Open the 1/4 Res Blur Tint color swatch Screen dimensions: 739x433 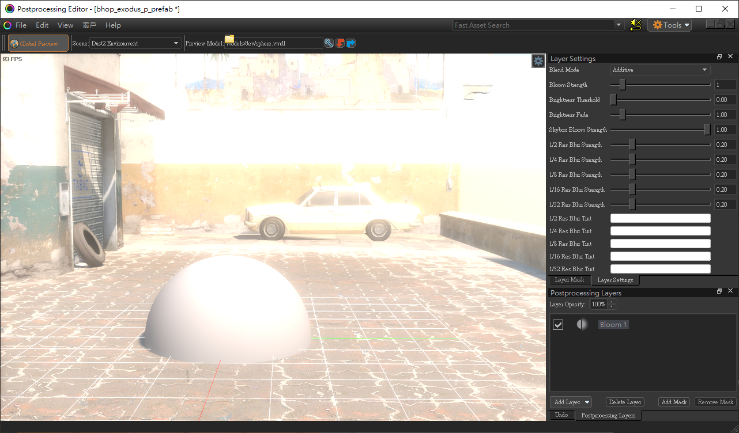coord(661,231)
